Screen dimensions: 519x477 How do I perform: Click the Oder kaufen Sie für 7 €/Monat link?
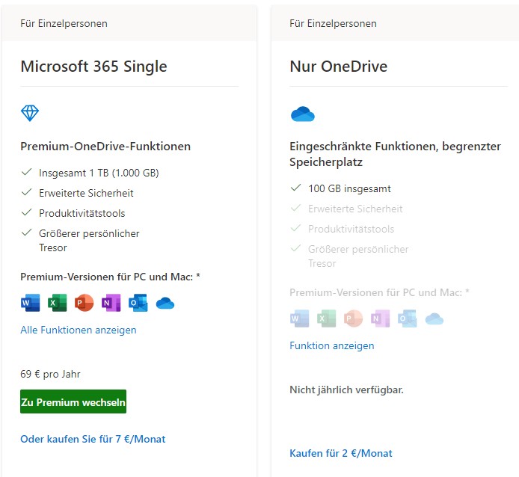click(x=93, y=439)
